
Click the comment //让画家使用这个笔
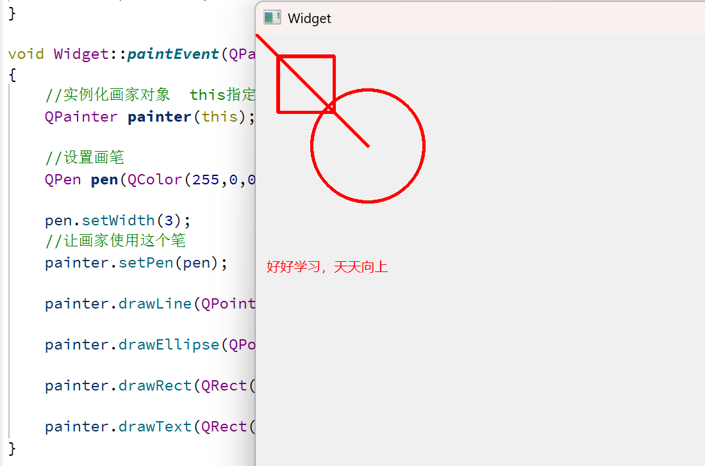(x=115, y=241)
